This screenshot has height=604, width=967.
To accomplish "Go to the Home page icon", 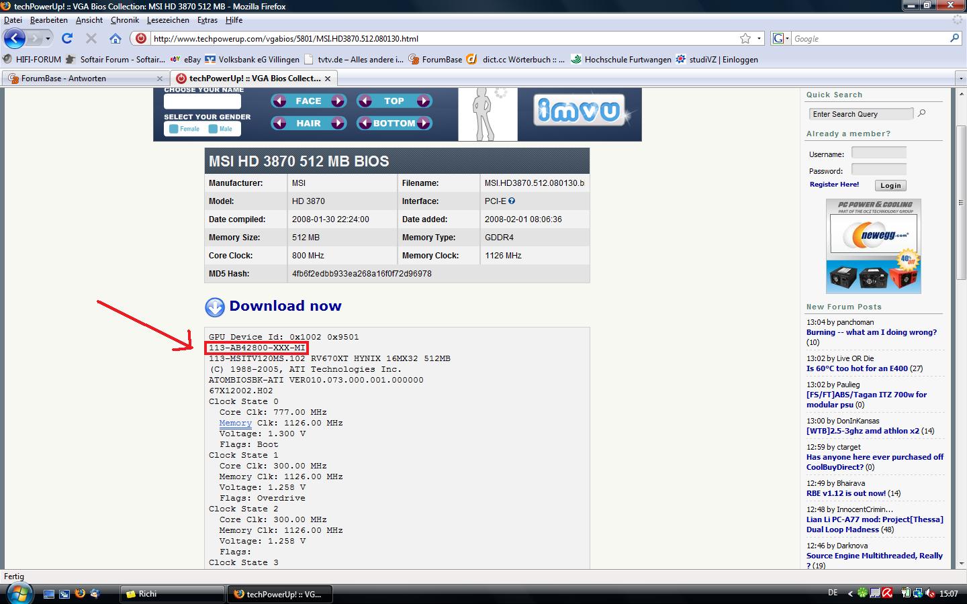I will coord(116,38).
